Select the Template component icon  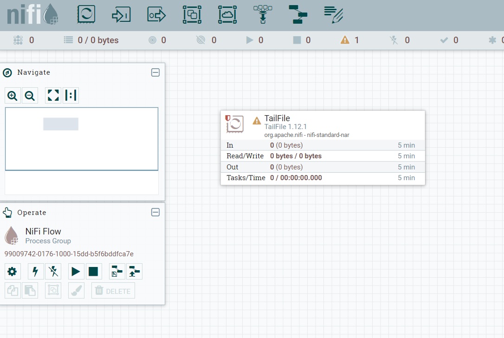click(x=298, y=14)
